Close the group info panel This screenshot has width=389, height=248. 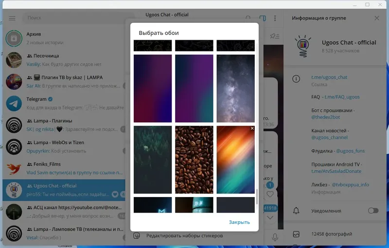pyautogui.click(x=376, y=18)
